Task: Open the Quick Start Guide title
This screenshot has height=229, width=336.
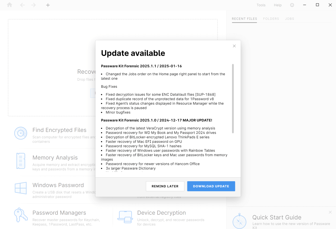Action: [277, 217]
